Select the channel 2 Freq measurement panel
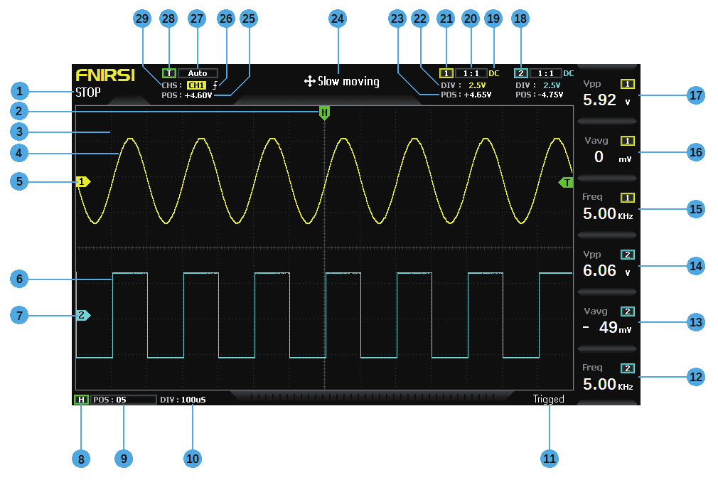This screenshot has width=718, height=480. tap(607, 378)
